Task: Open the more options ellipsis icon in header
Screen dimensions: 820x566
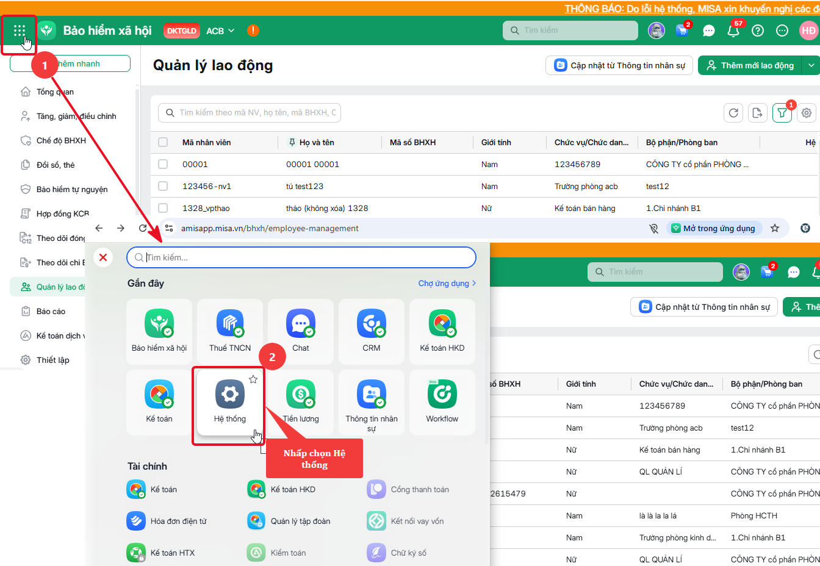Action: click(x=782, y=30)
